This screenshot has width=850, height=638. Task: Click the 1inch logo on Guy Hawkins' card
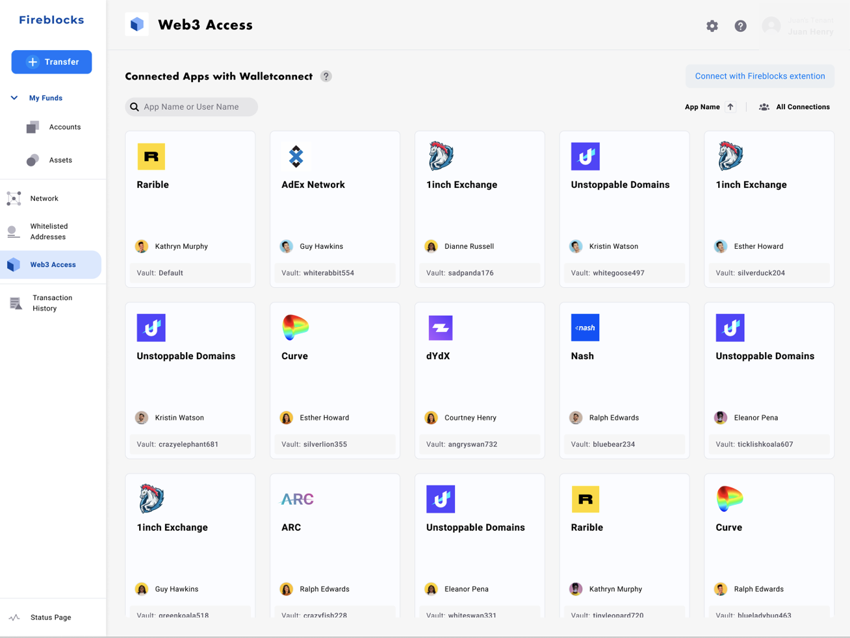[151, 499]
